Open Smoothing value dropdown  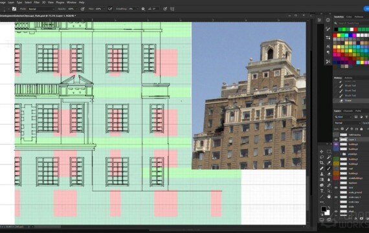click(x=137, y=9)
